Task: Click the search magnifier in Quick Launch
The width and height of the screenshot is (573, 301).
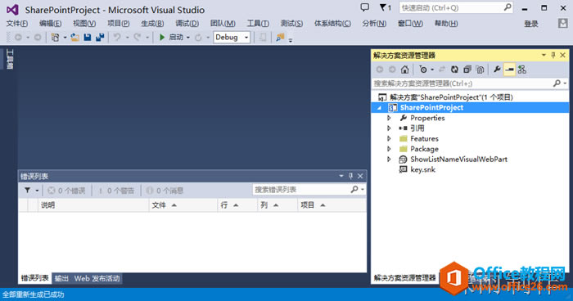Action: pos(508,7)
